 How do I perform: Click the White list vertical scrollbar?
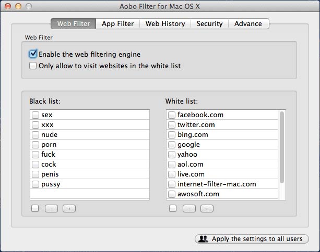pos(282,147)
